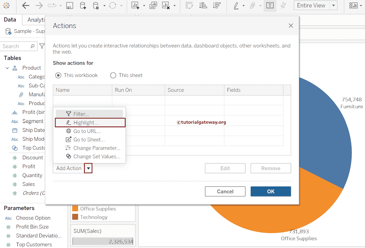Viewport: 365px width, 248px height.
Task: Choose Go to URL... menu entry
Action: click(x=87, y=131)
